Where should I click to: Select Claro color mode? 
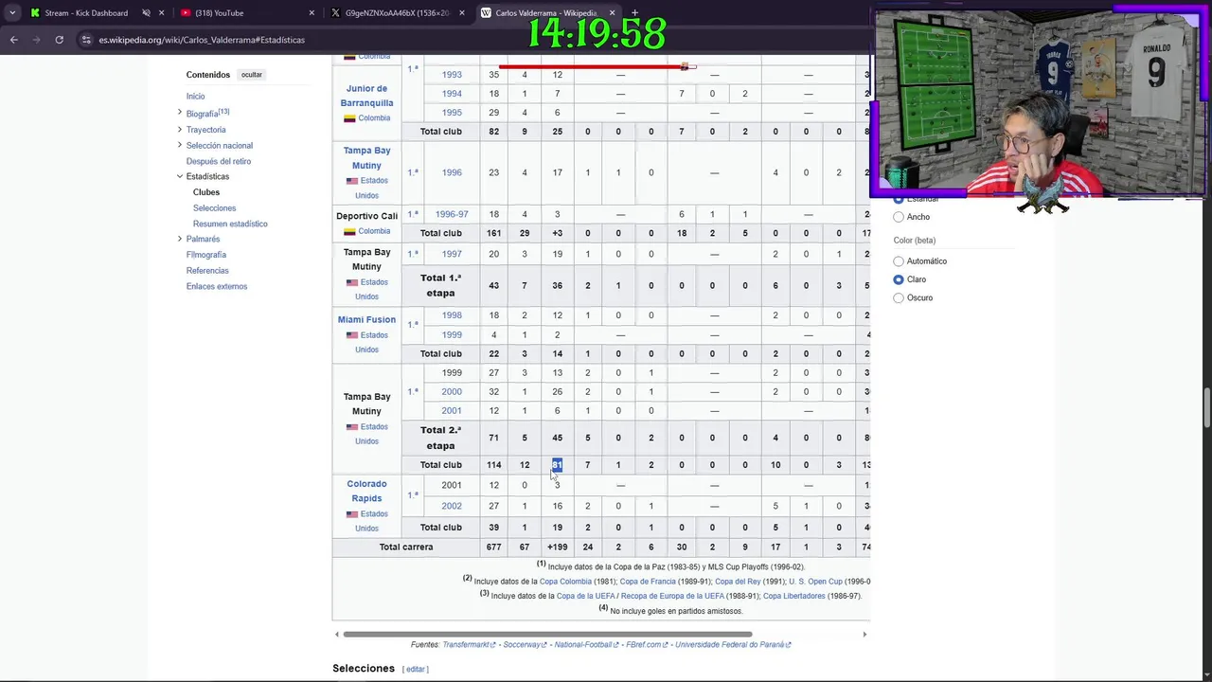(x=899, y=279)
